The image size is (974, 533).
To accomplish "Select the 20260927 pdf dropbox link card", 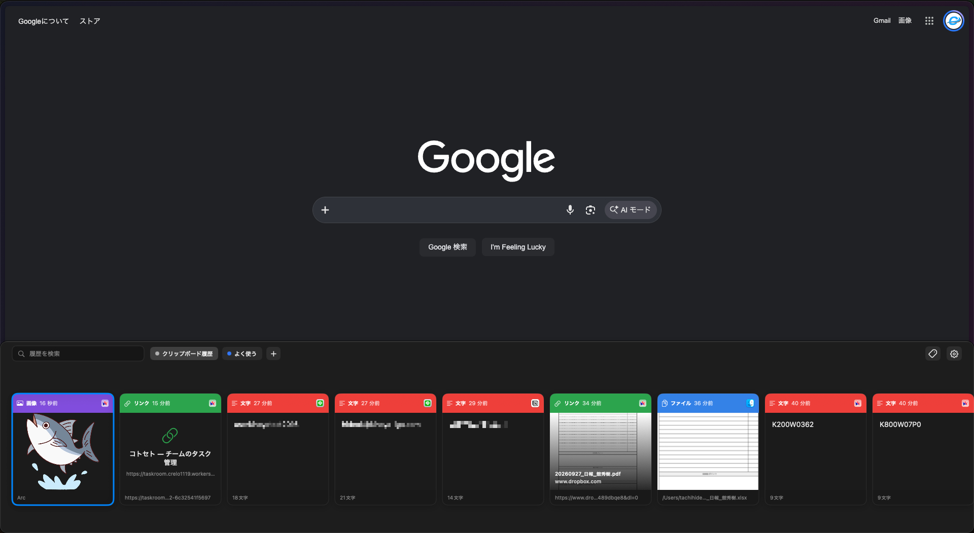I will click(x=601, y=449).
